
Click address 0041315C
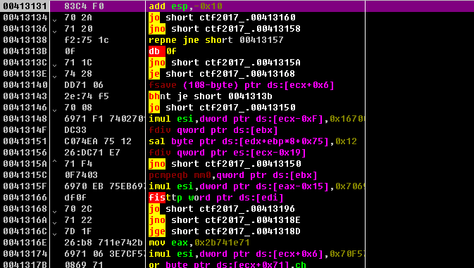pyautogui.click(x=25, y=175)
